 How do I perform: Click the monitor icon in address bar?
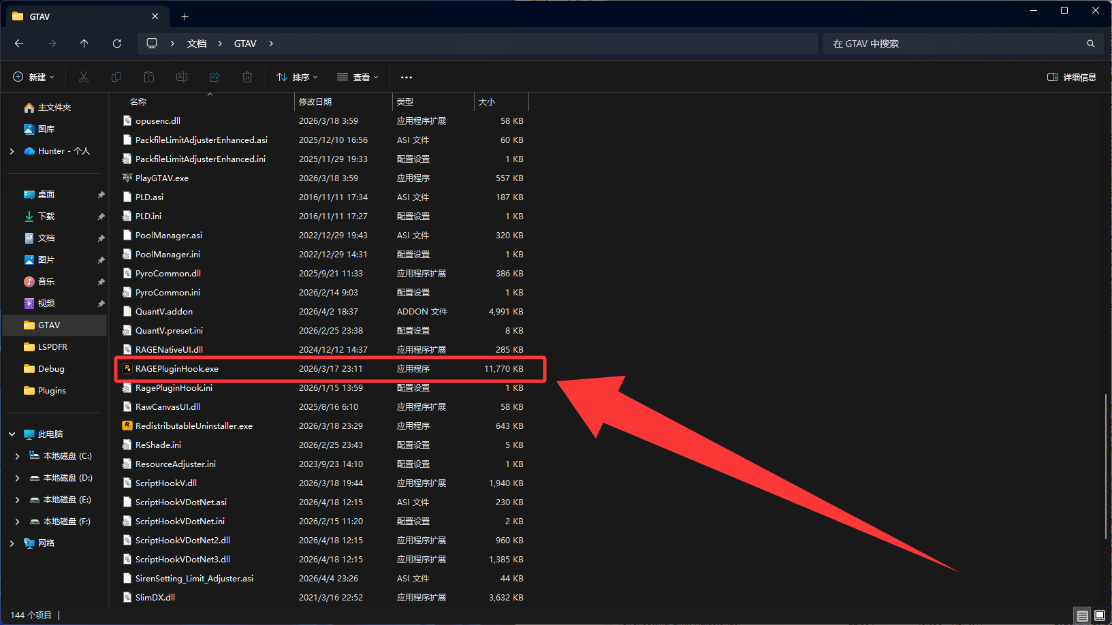coord(152,44)
